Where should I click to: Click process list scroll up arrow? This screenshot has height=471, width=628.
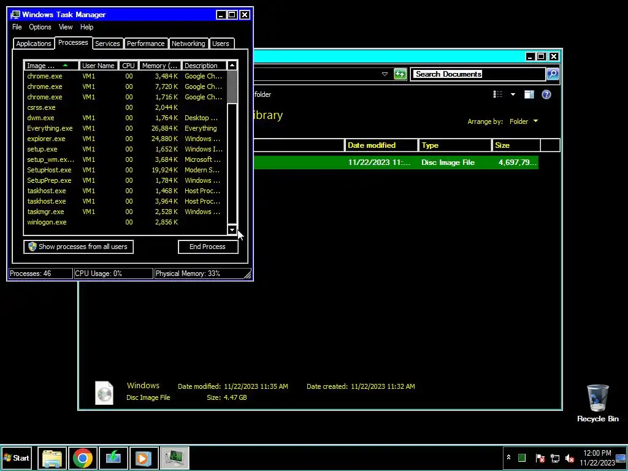pos(232,65)
